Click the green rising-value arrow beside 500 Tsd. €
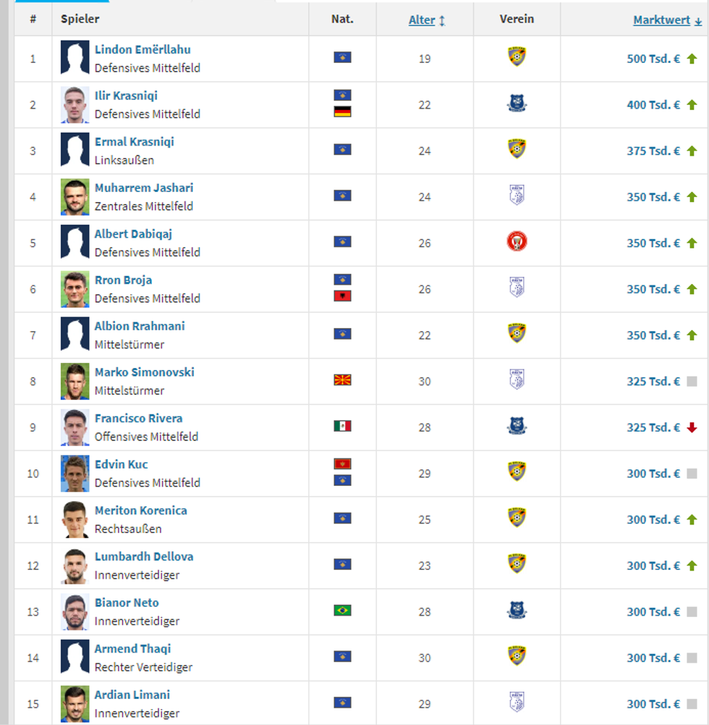709x725 pixels. (692, 58)
